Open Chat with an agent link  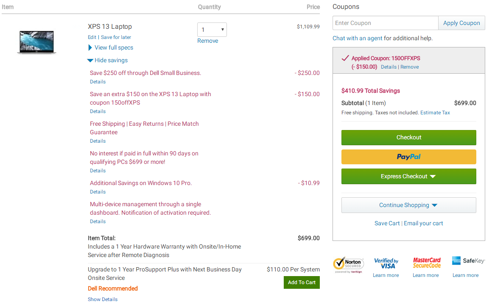(358, 38)
